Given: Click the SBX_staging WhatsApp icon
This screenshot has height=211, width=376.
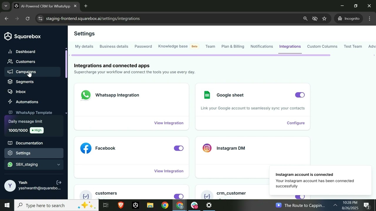Looking at the screenshot, I should pyautogui.click(x=10, y=164).
